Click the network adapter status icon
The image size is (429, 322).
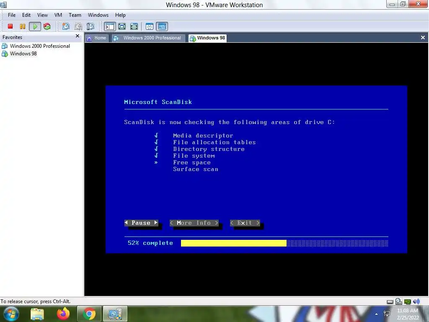click(407, 302)
